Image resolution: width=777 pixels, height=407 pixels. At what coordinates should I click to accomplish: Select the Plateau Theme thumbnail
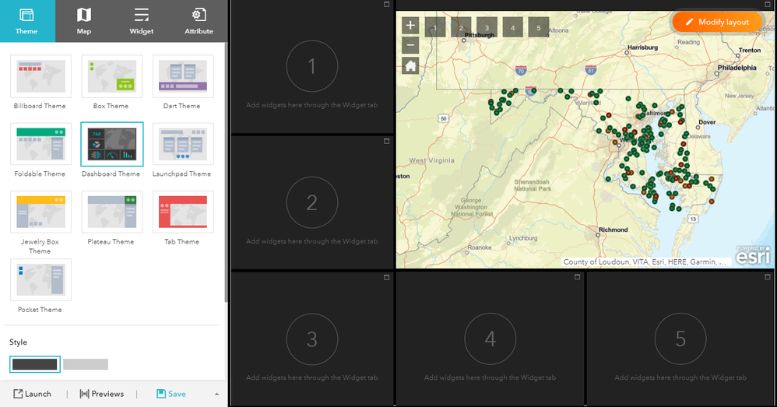[x=111, y=212]
